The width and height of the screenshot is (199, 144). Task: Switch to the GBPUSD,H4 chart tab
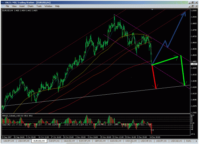tap(100, 141)
